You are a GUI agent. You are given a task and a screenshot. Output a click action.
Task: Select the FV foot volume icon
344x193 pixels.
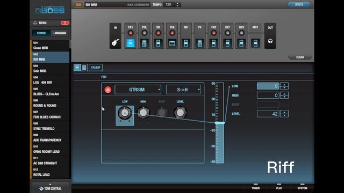(x=199, y=43)
